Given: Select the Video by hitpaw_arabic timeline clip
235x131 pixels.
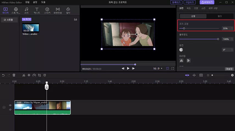Looking at the screenshot, I should (x=42, y=108).
